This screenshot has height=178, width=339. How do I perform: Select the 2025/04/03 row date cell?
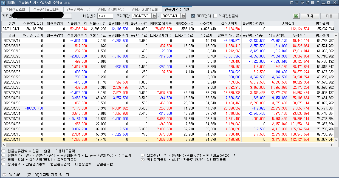12,108
